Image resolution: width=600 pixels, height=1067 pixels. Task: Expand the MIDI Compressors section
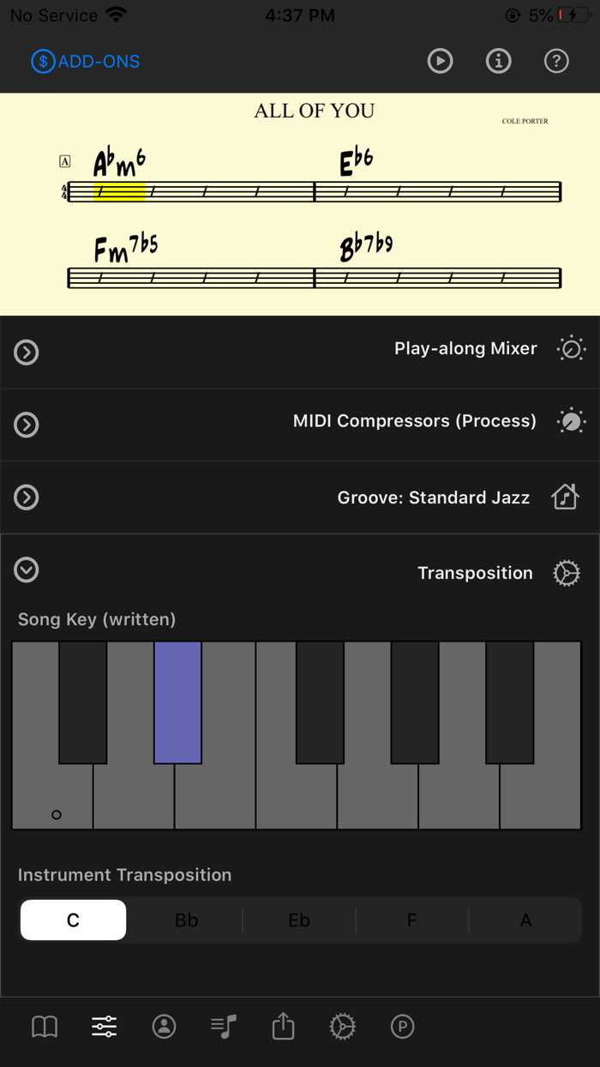[x=26, y=425]
